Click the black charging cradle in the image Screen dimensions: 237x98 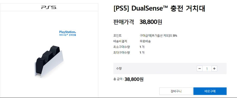point(47,57)
